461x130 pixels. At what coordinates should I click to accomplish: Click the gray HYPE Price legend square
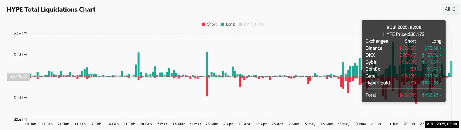[x=241, y=24]
